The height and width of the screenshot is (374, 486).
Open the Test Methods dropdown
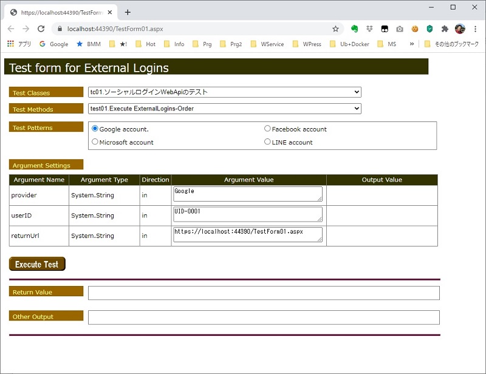225,109
